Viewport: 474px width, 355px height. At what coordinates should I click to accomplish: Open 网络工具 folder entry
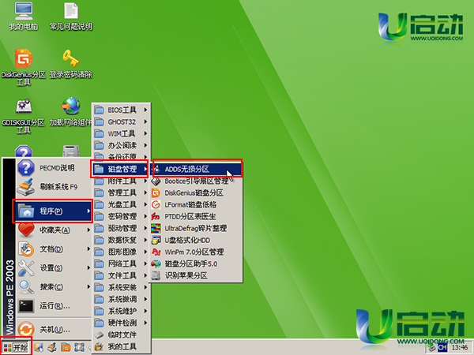click(121, 263)
